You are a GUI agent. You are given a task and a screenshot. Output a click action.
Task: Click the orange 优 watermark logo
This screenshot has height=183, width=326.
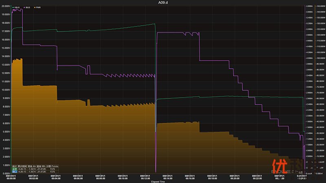pos(278,165)
